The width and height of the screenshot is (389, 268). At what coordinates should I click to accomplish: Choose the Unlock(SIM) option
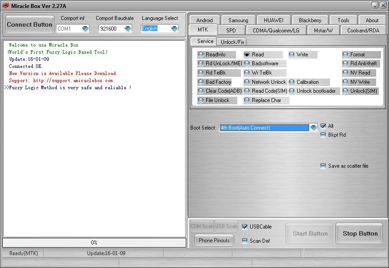point(361,91)
